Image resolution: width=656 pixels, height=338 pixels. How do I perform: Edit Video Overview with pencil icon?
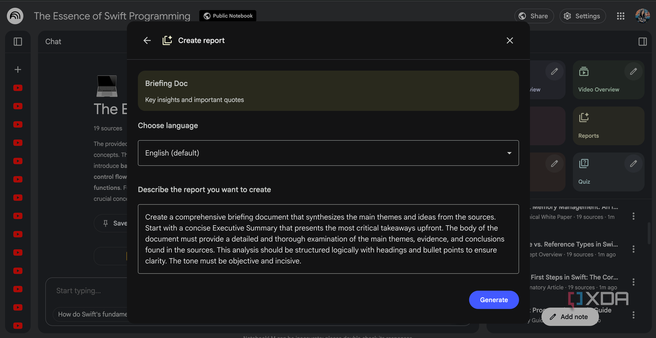click(x=633, y=72)
